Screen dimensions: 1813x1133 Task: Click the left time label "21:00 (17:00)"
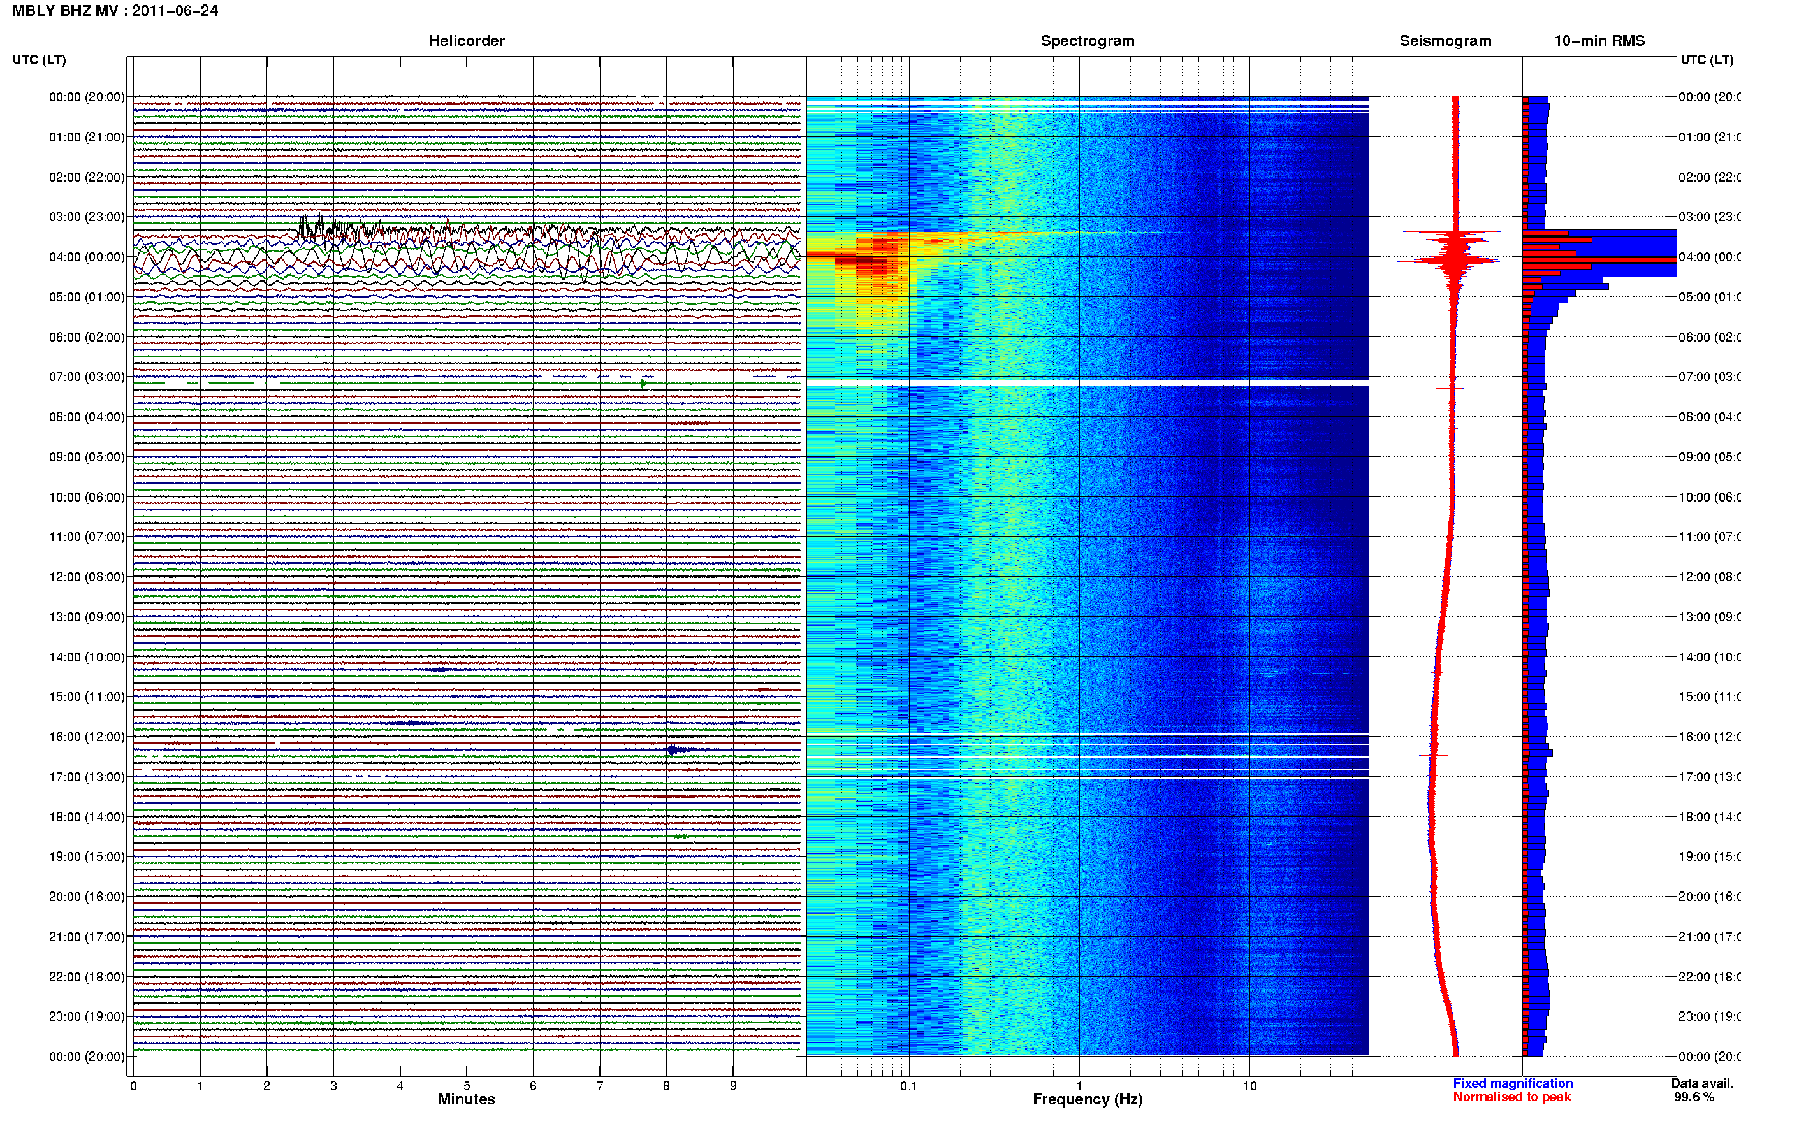click(x=87, y=937)
